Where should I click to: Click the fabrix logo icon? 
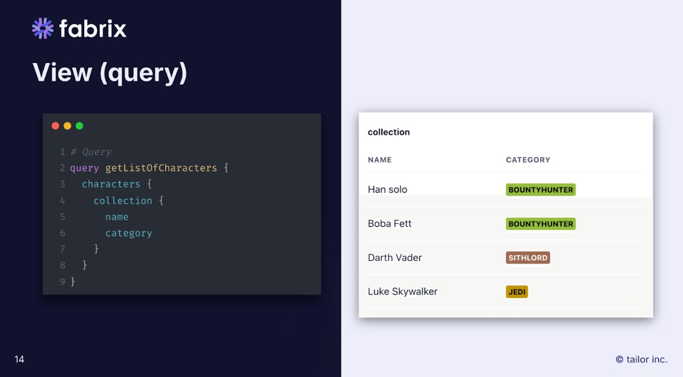click(x=43, y=28)
